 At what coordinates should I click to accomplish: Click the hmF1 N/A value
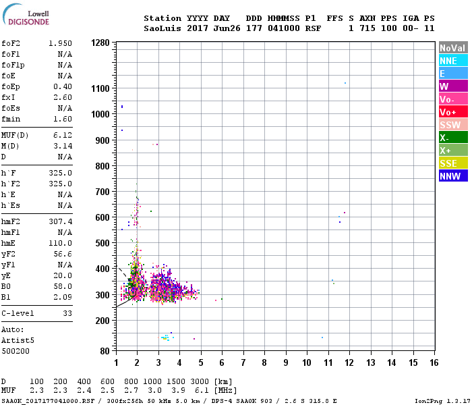[65, 233]
